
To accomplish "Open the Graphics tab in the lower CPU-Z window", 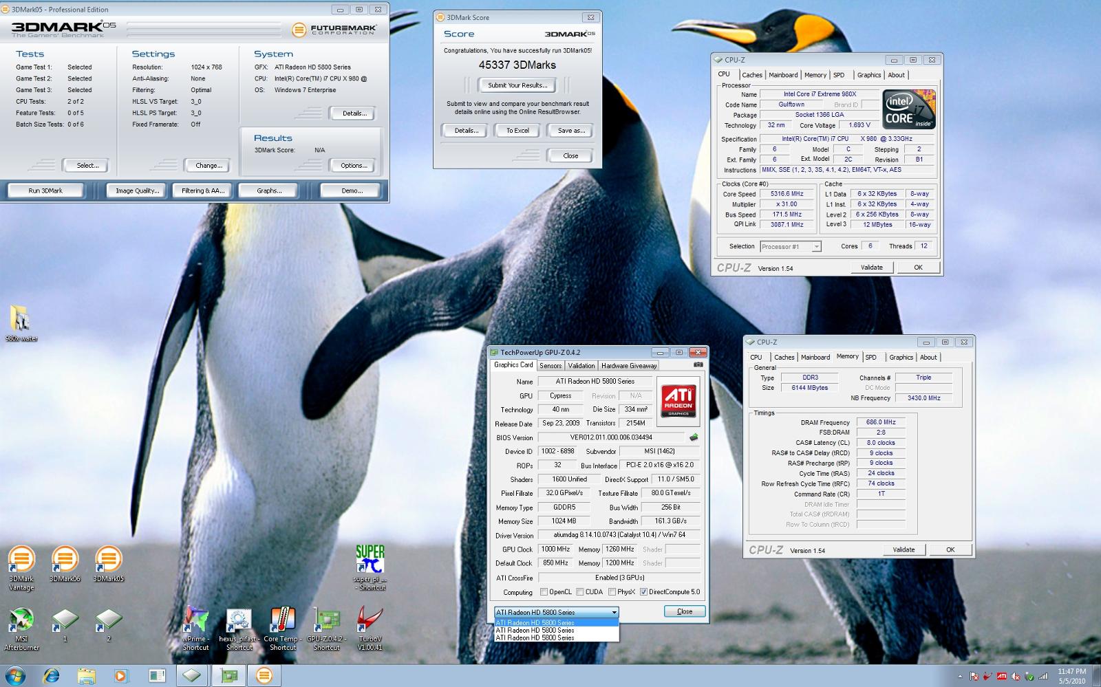I will [901, 357].
